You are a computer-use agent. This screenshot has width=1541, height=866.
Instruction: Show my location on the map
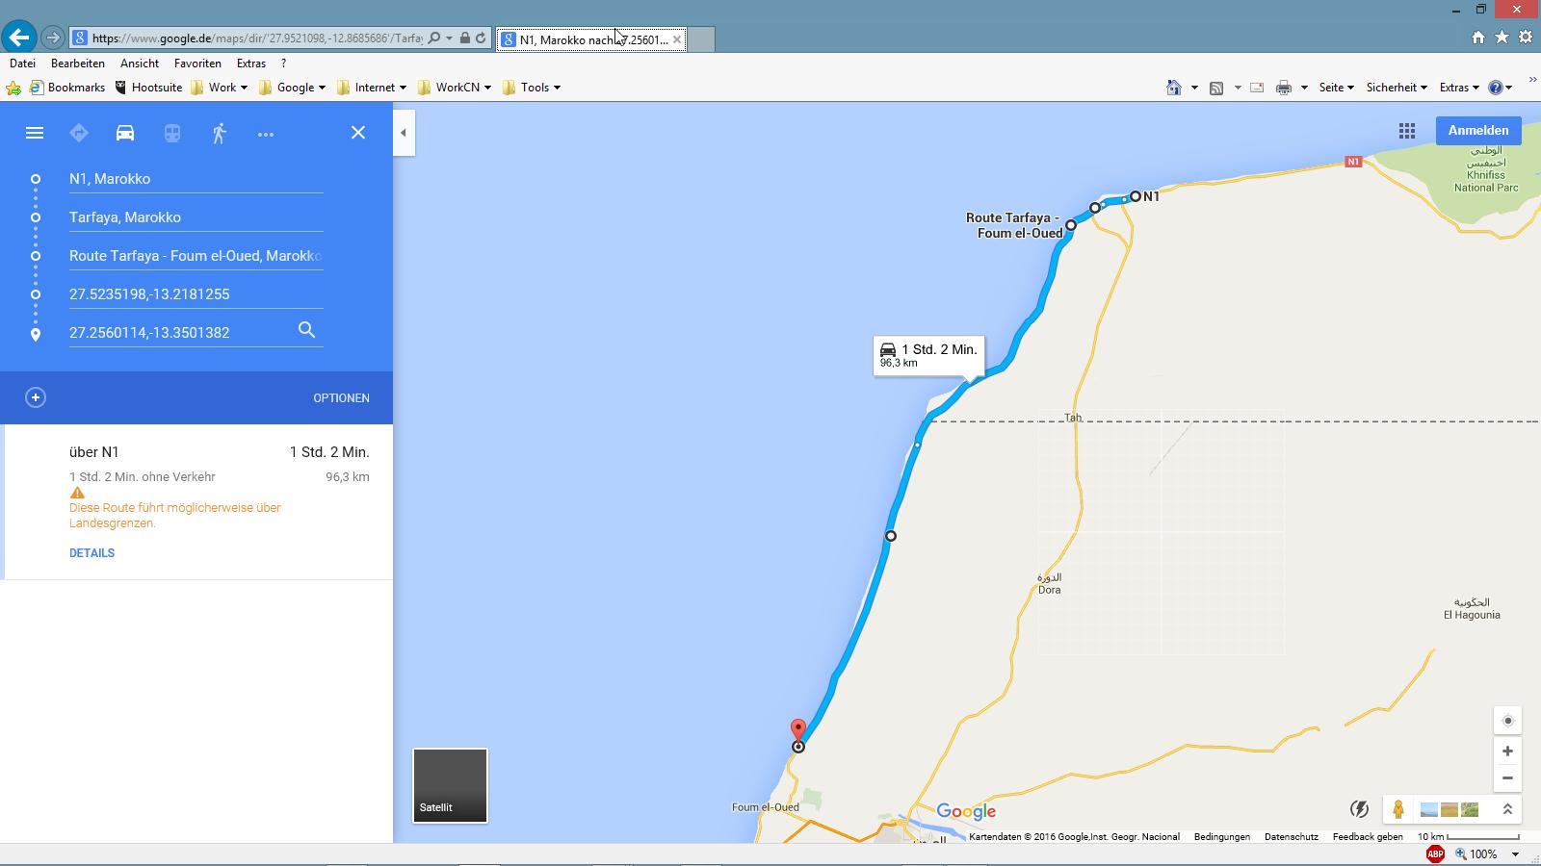click(1507, 721)
